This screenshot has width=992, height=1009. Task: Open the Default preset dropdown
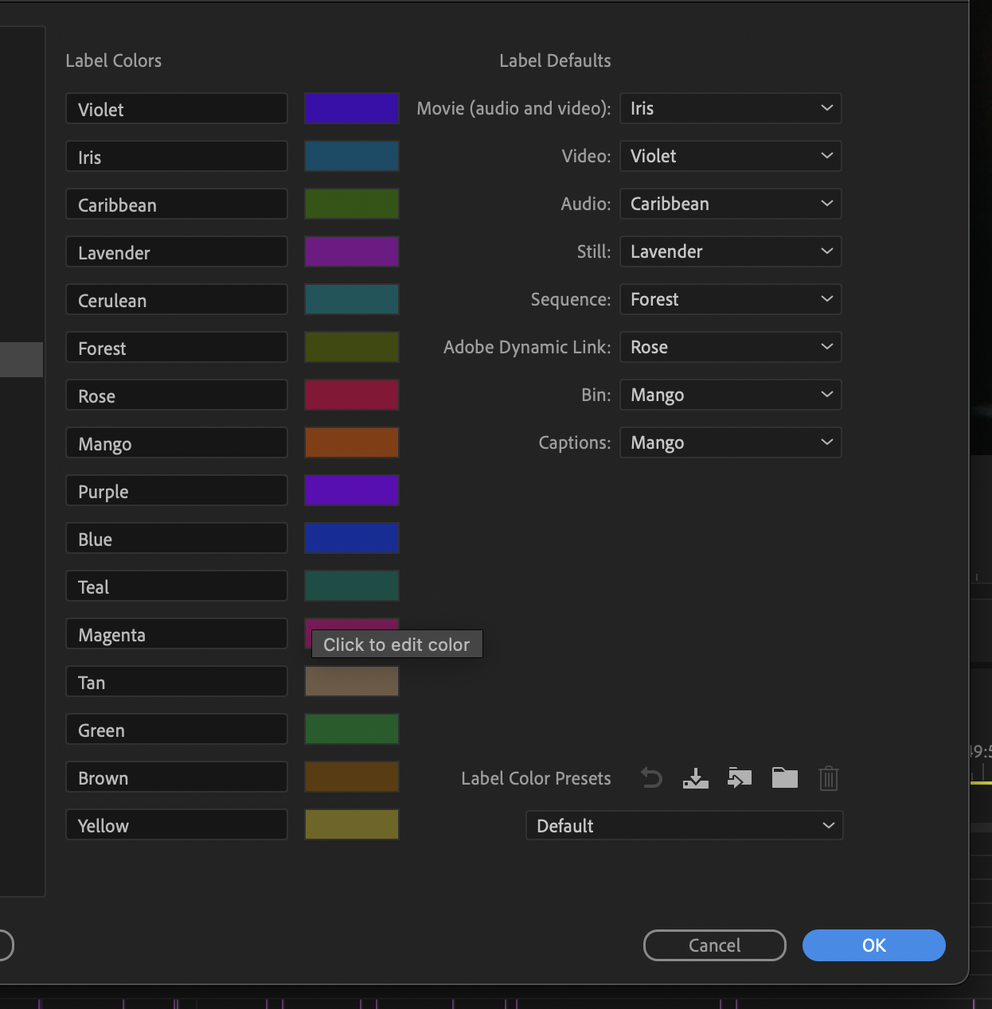pos(684,825)
